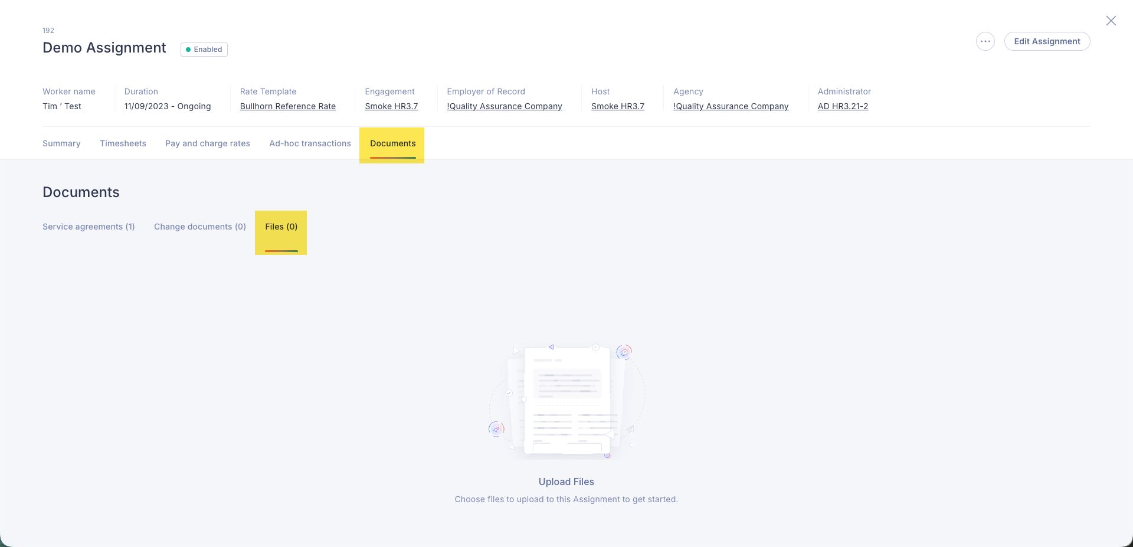Image resolution: width=1133 pixels, height=547 pixels.
Task: Open Agency !Quality Assurance Company link
Action: pos(731,106)
